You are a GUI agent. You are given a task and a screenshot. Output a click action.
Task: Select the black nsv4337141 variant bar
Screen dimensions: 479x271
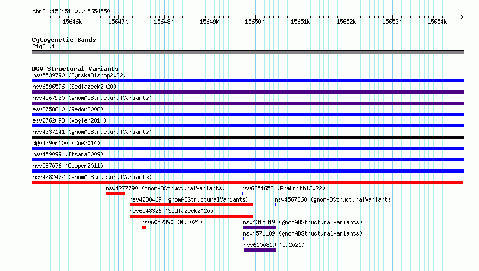pyautogui.click(x=248, y=137)
